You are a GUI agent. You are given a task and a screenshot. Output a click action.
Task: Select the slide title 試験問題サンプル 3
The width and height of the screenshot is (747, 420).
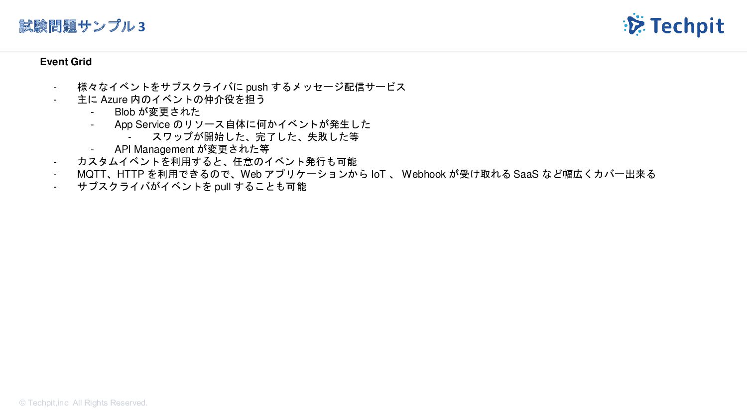[82, 26]
